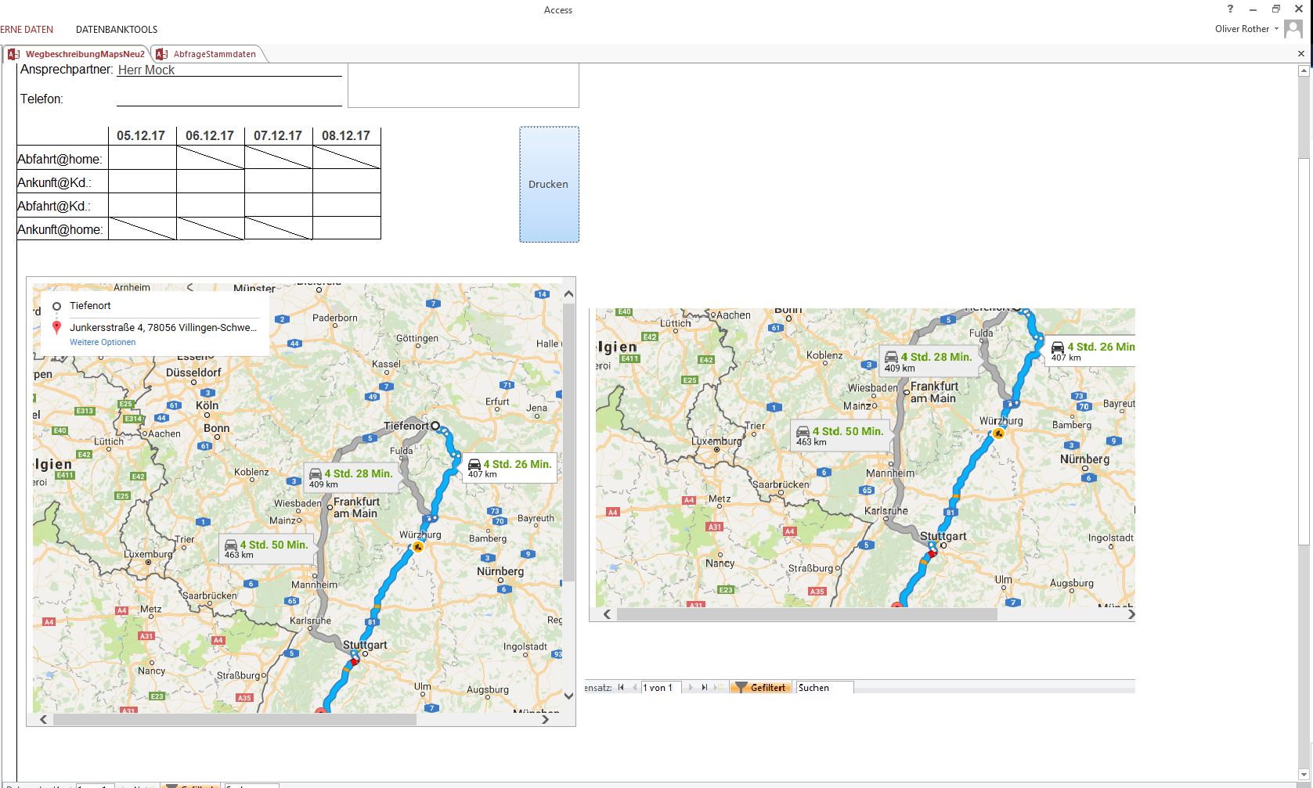Click the left map's scroll-left arrow
The height and width of the screenshot is (788, 1313).
(x=43, y=719)
